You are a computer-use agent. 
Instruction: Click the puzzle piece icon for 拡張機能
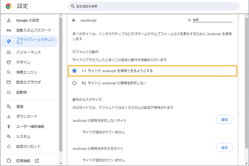coord(9,161)
